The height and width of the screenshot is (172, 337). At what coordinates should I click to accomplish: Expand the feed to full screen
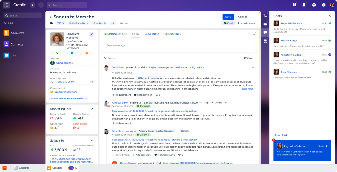point(255,34)
